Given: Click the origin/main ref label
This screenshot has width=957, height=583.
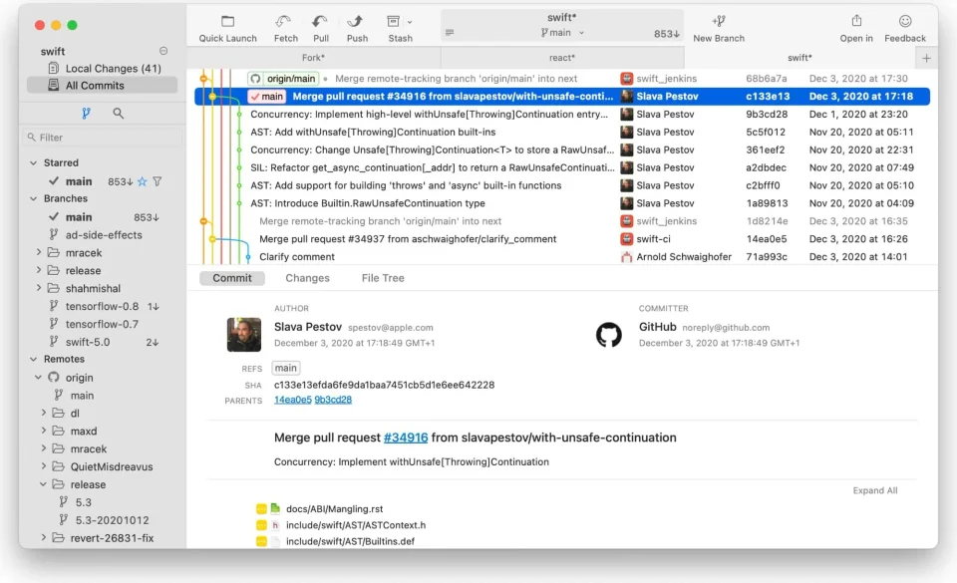Looking at the screenshot, I should [284, 79].
